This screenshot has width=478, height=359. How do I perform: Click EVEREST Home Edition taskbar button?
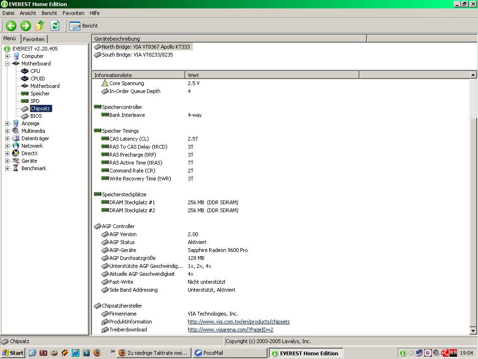[306, 353]
